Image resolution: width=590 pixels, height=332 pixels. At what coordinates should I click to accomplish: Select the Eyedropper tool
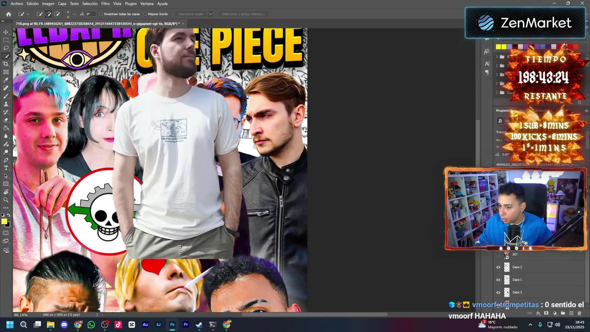click(x=6, y=80)
